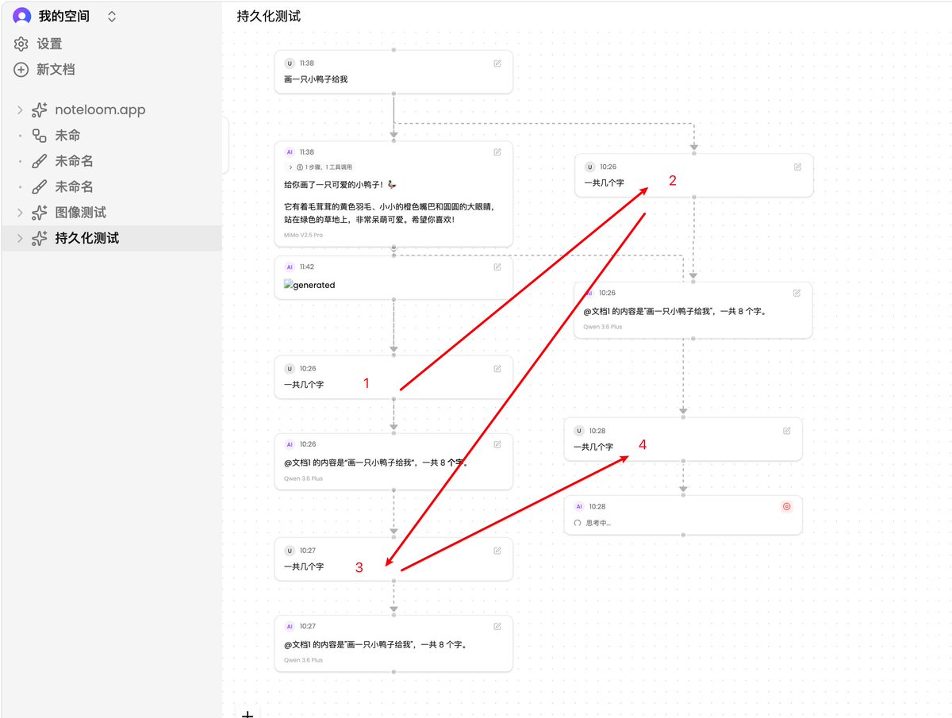This screenshot has height=718, width=952.
Task: Click the 新文档 label in sidebar
Action: (x=56, y=70)
